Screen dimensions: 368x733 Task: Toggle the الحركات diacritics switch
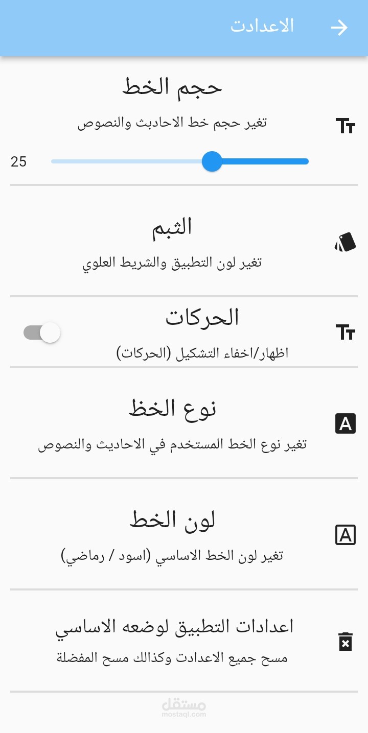pos(42,333)
